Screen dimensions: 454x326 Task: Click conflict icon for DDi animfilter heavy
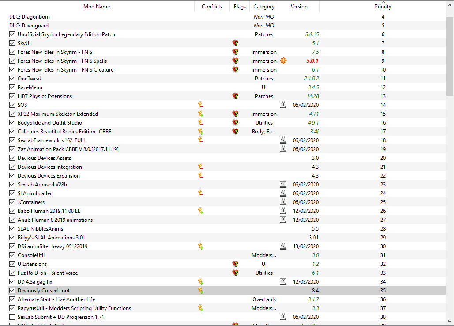(x=200, y=246)
